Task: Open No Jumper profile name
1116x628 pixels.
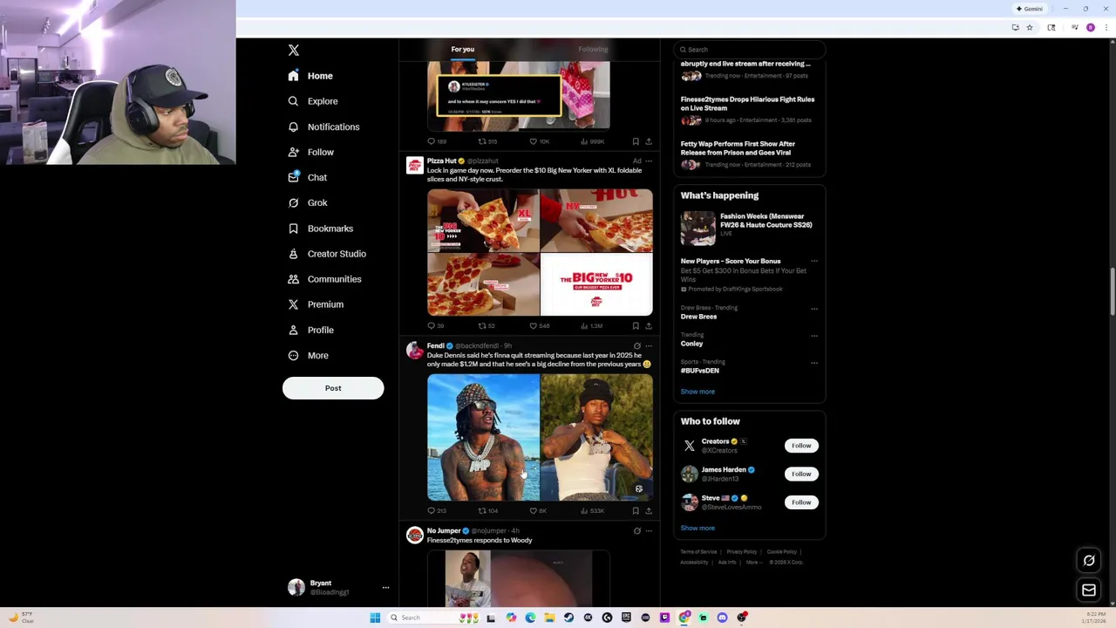Action: pos(443,531)
